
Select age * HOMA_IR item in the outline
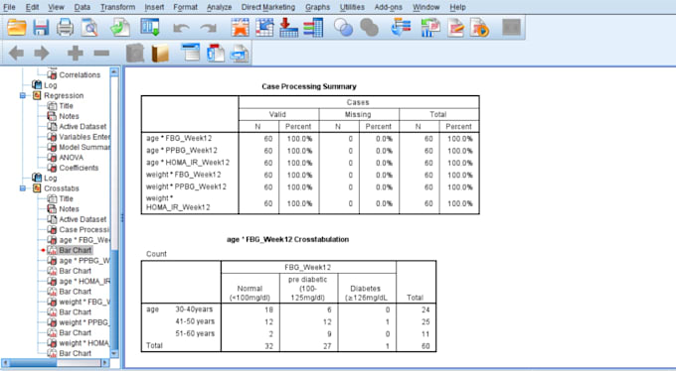click(84, 282)
